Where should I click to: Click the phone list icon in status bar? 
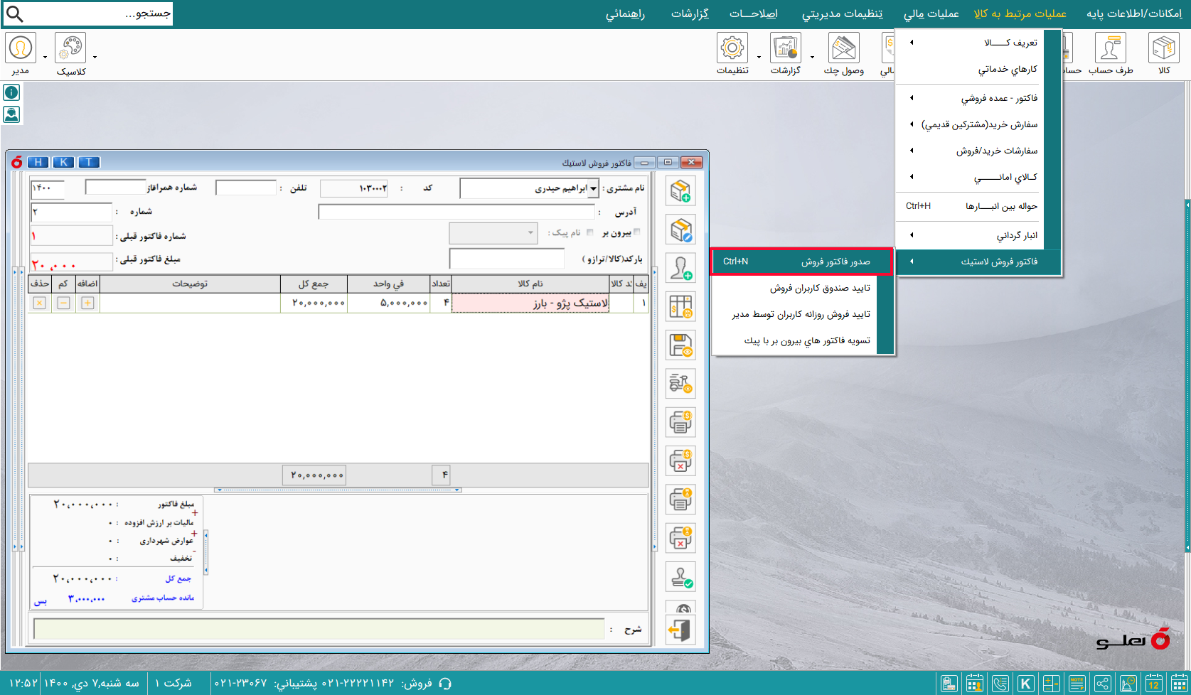tap(1000, 684)
